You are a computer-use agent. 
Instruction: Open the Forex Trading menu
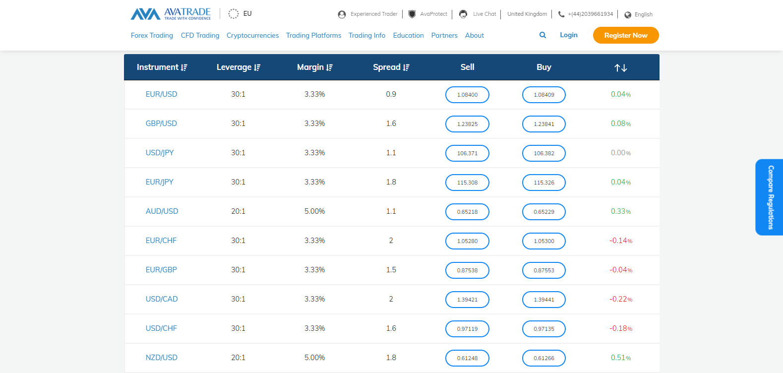[x=152, y=36]
